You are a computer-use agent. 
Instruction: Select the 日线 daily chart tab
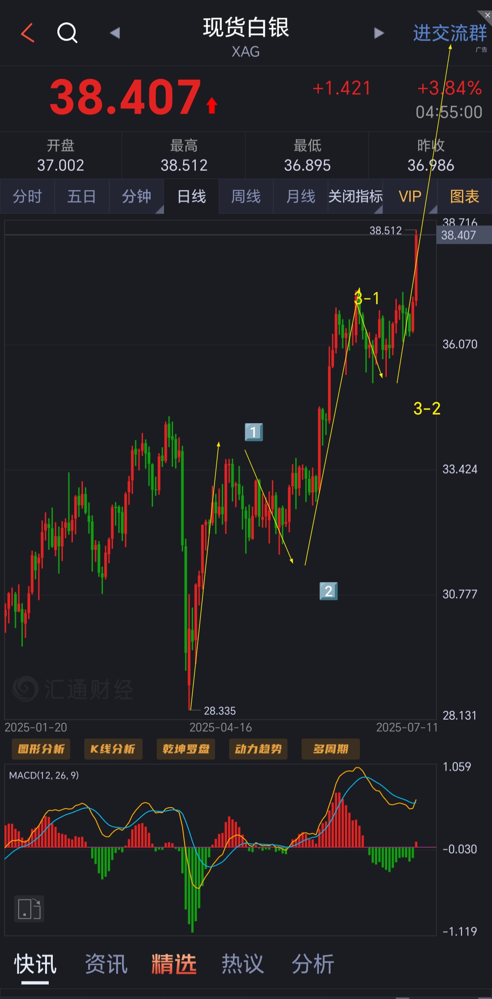click(191, 196)
